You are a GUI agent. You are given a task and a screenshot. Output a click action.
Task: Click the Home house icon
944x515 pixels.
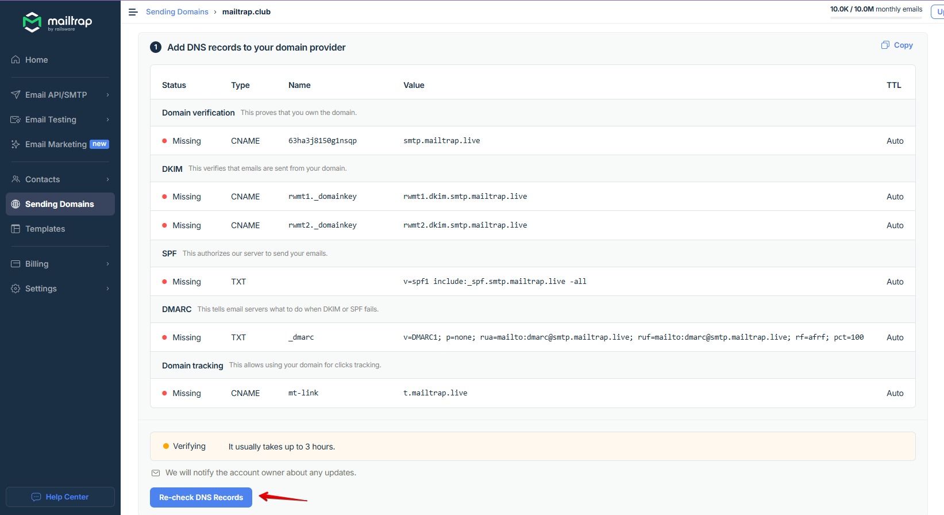(x=16, y=60)
